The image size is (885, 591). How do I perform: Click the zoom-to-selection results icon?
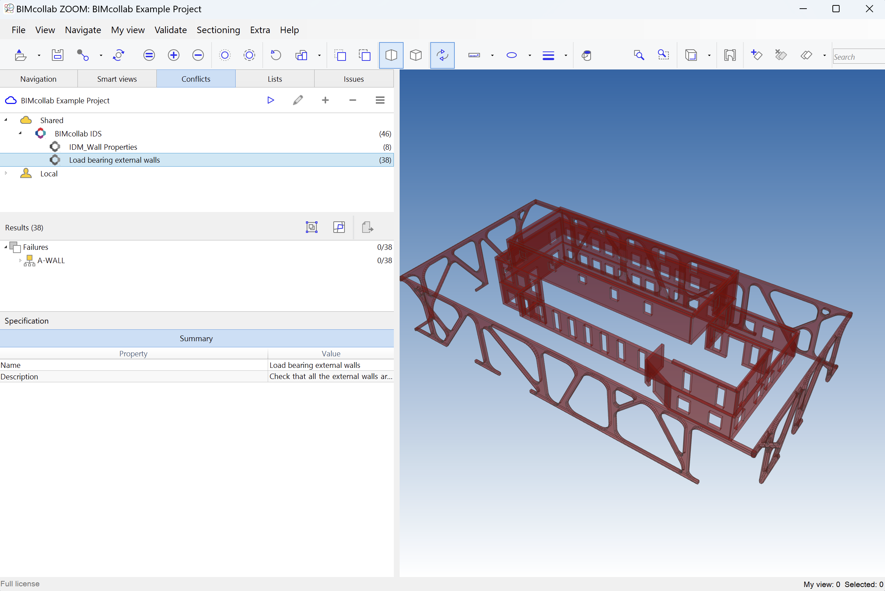(312, 227)
